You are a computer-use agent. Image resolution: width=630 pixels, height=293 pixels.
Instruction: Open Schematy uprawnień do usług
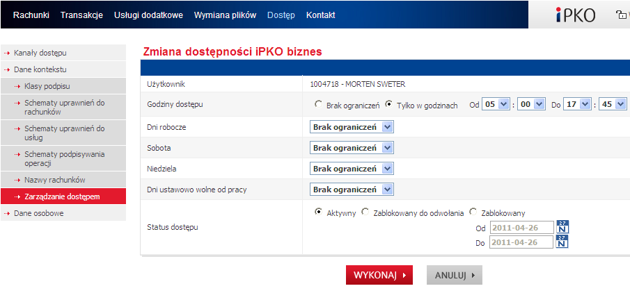(x=63, y=133)
